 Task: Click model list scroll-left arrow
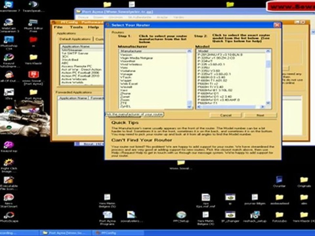pyautogui.click(x=199, y=107)
